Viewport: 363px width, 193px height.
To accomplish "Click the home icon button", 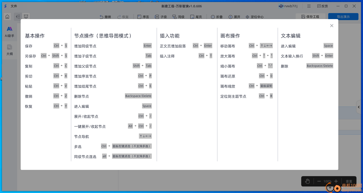I will pyautogui.click(x=7, y=17).
